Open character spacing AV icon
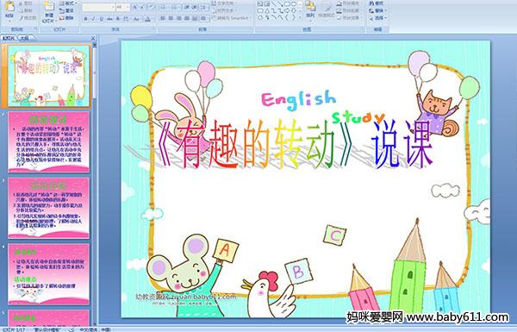 click(126, 19)
